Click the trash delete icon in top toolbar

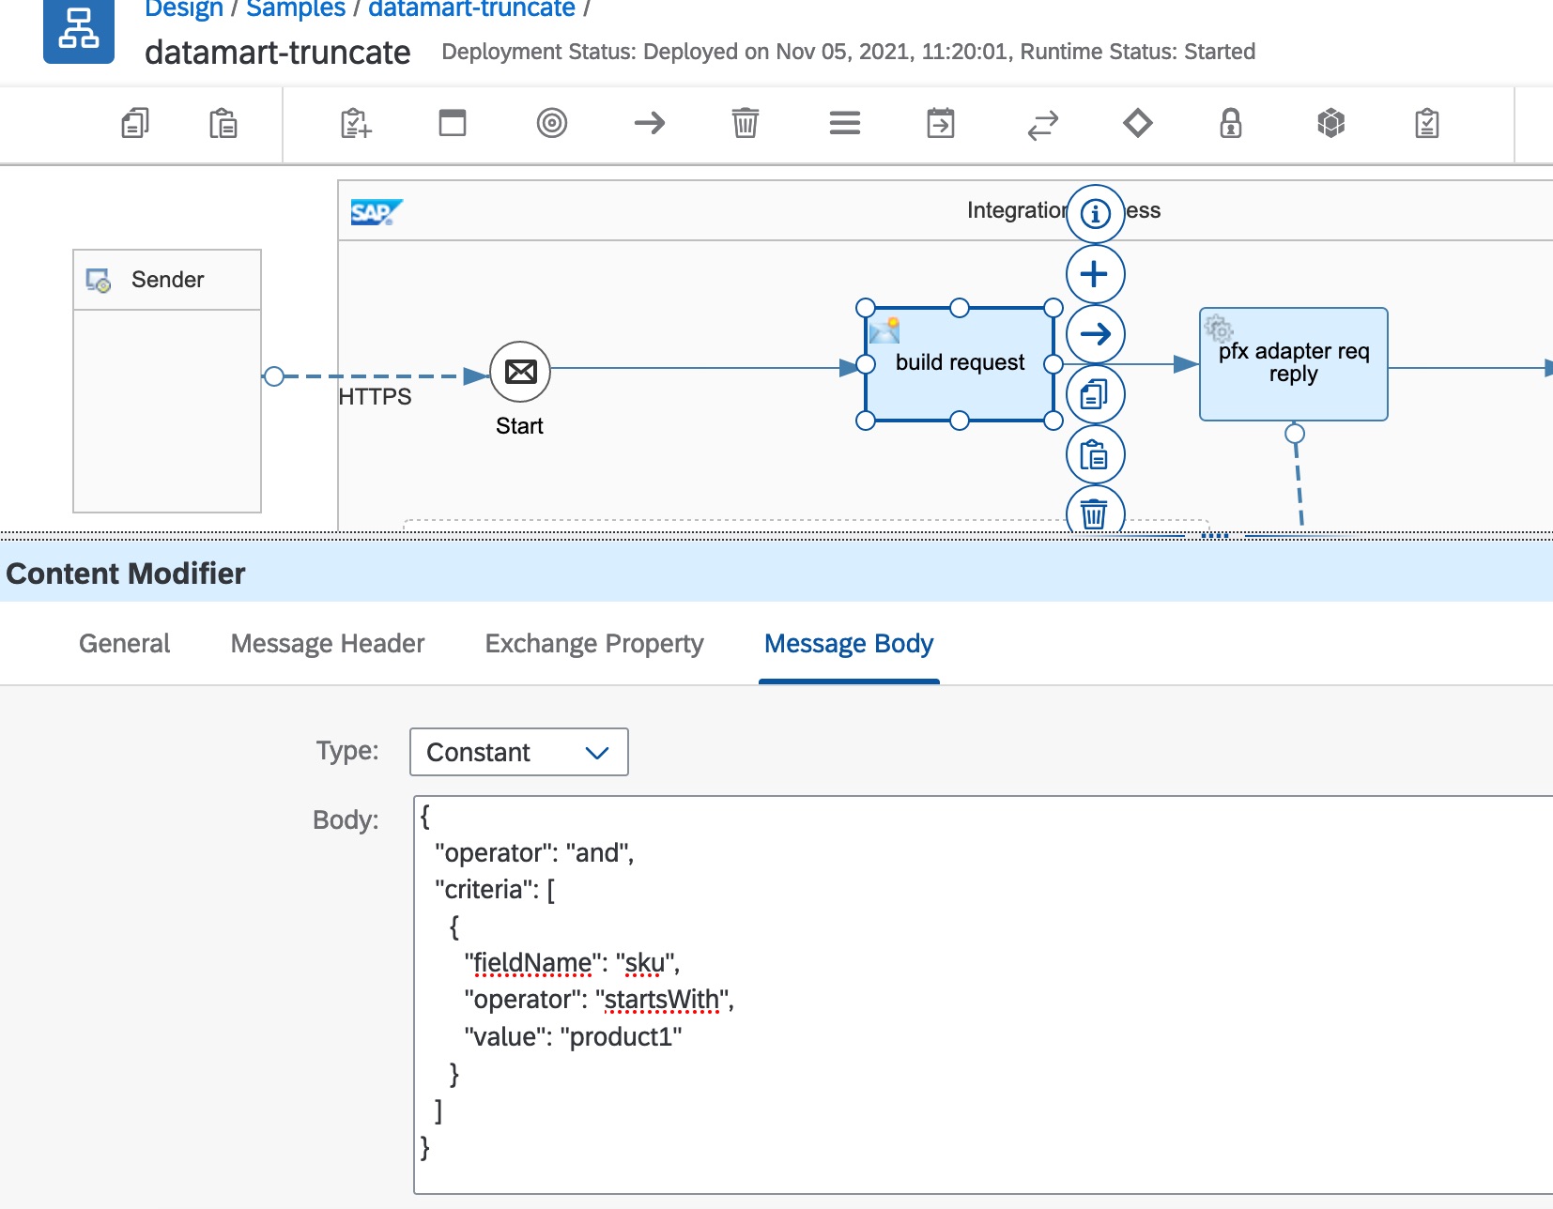(745, 123)
